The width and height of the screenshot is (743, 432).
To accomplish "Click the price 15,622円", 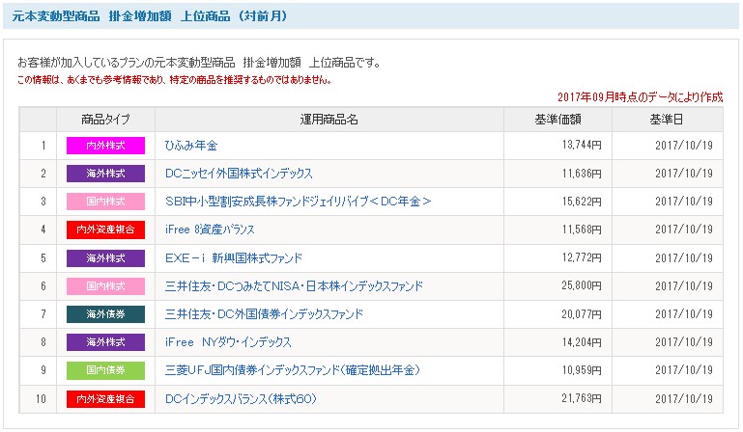I will click(x=582, y=202).
